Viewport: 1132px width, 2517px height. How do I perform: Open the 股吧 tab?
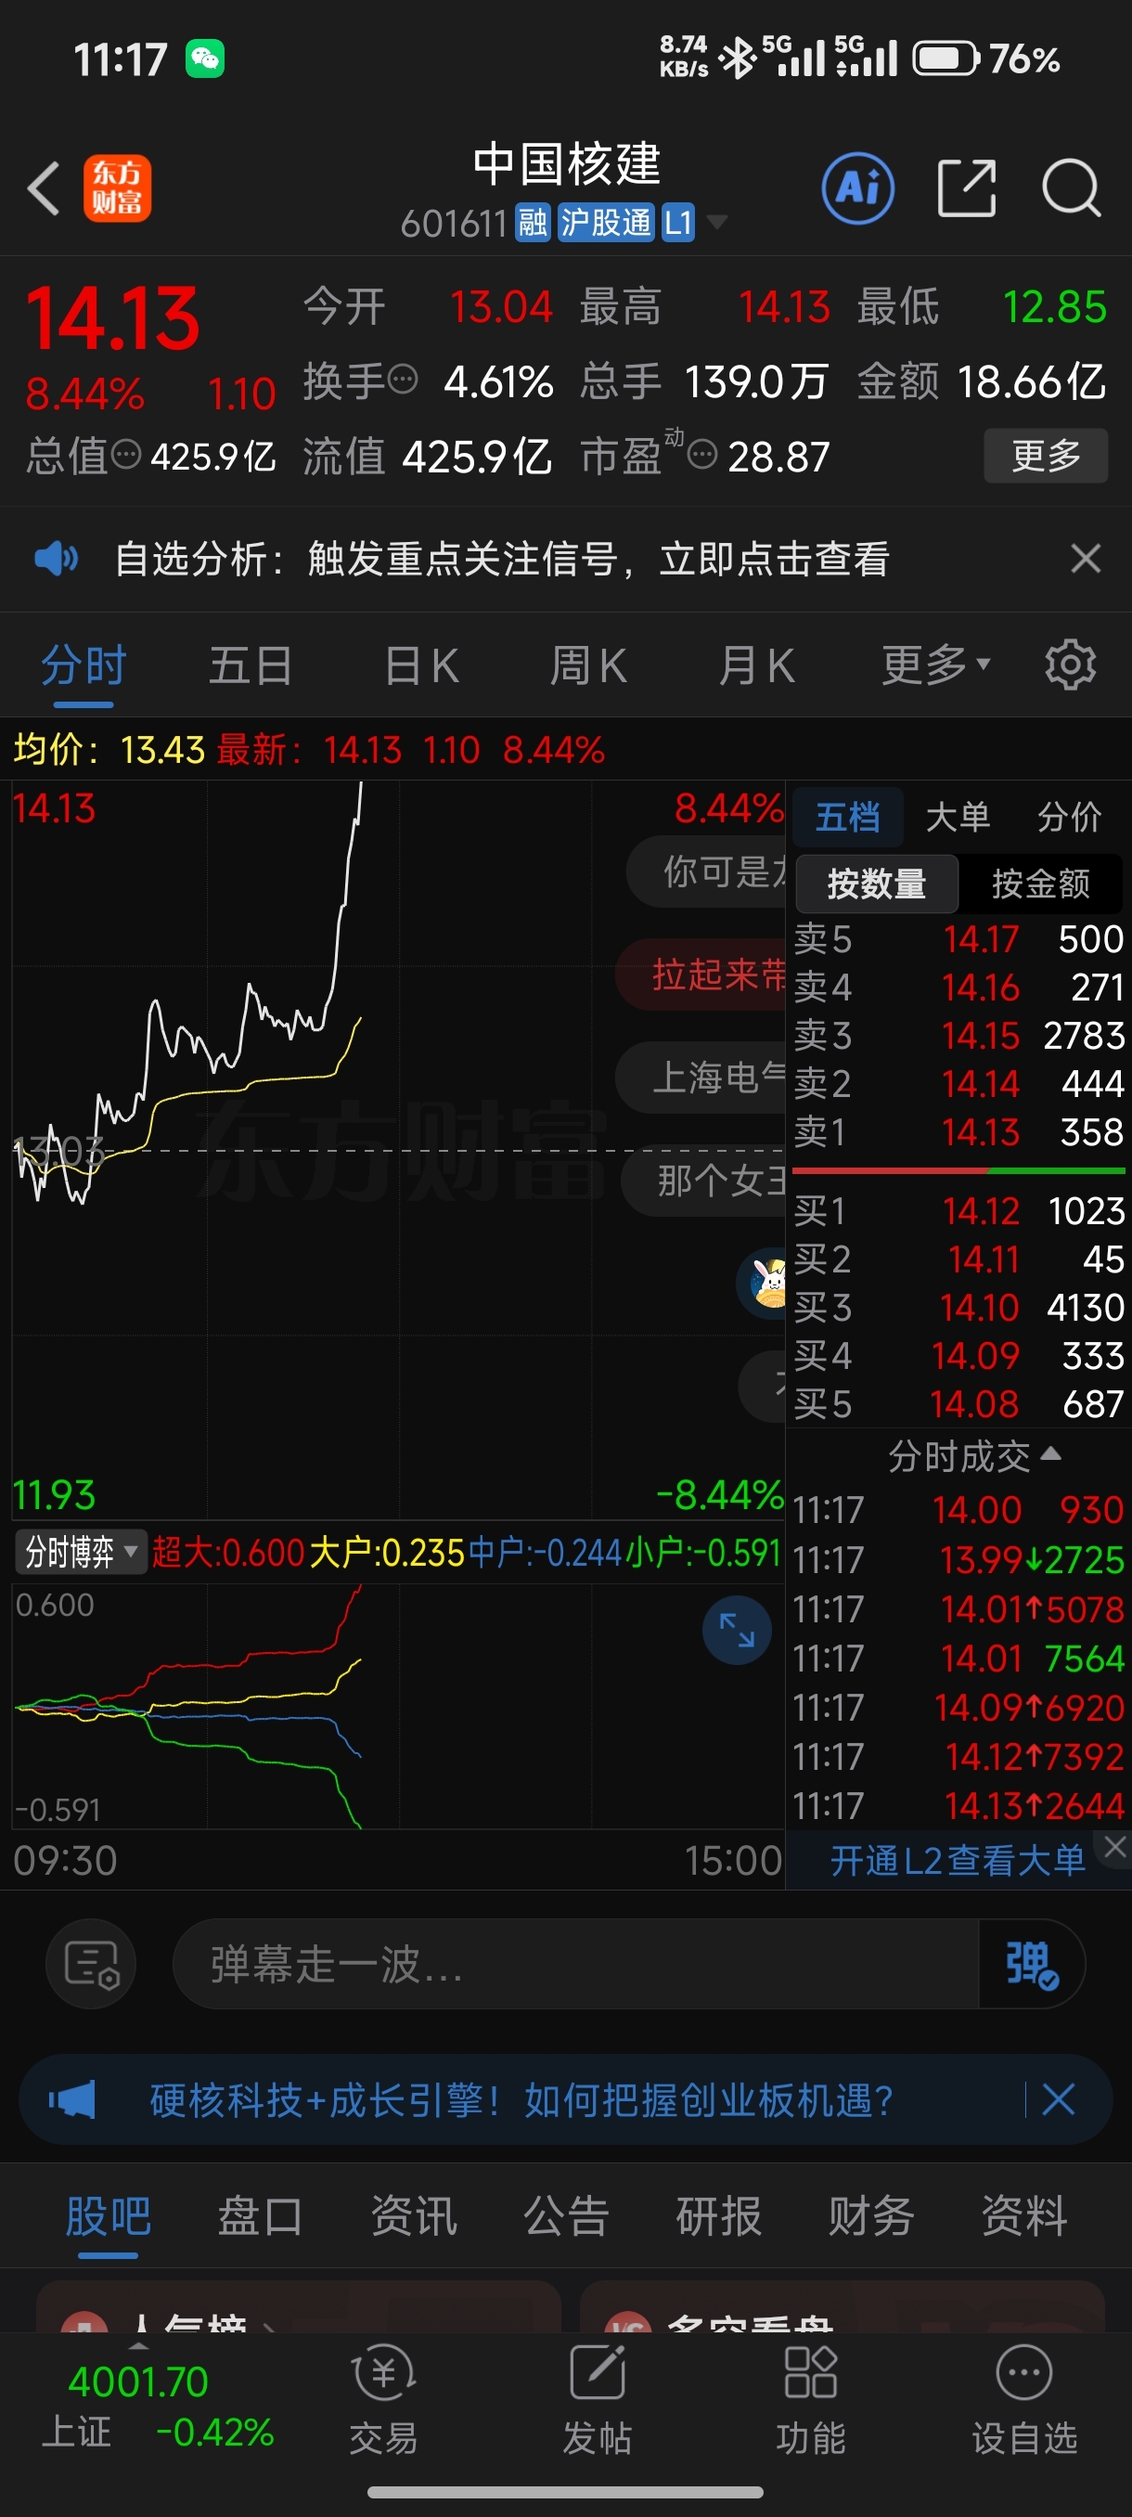pyautogui.click(x=108, y=2216)
